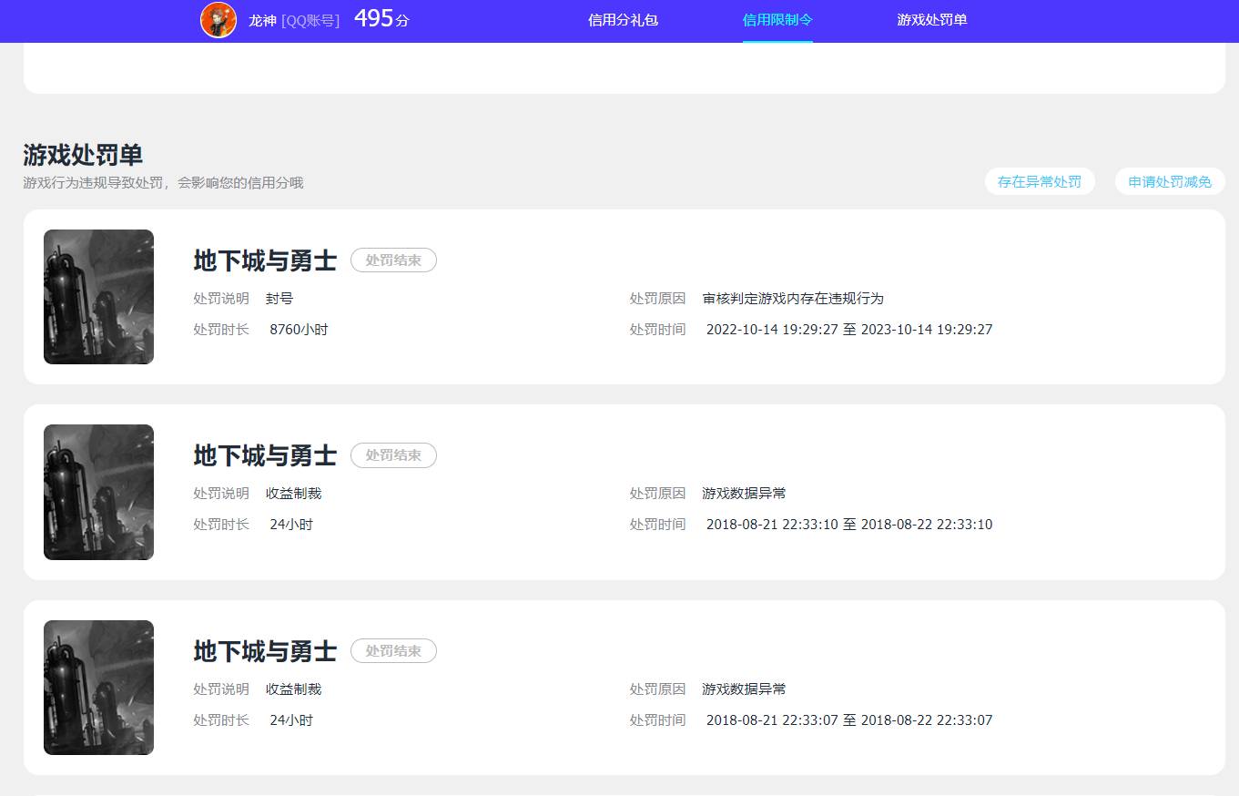Click the first penalty's 处罚时间 date range
Viewport: 1239px width, 796px height.
[848, 329]
